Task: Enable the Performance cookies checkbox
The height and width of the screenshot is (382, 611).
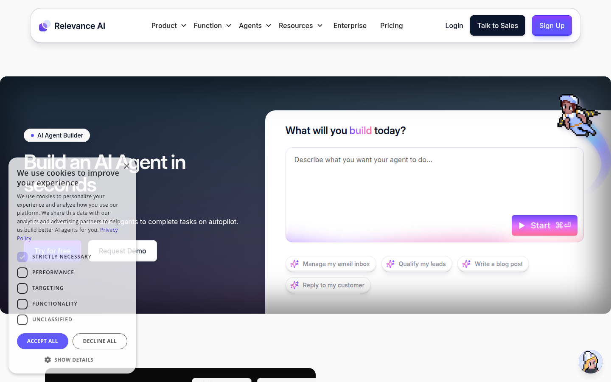Action: pyautogui.click(x=22, y=272)
